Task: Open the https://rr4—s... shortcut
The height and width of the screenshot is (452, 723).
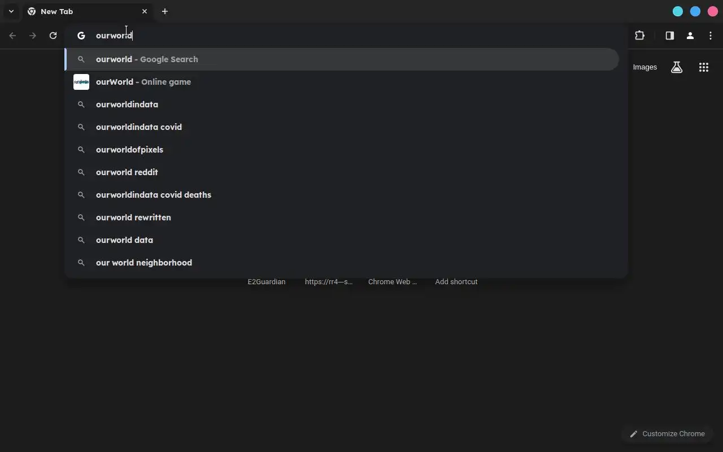Action: [329, 281]
